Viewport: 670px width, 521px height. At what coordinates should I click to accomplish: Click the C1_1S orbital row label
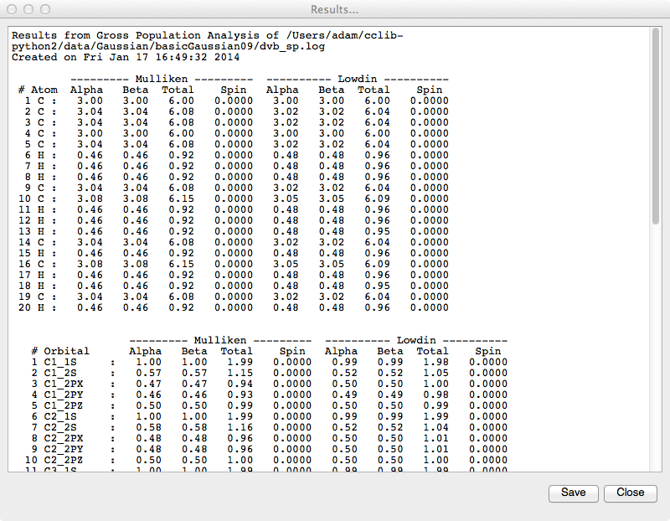[x=61, y=362]
